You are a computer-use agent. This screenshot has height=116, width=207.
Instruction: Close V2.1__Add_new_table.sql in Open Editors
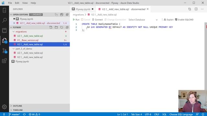14,23
